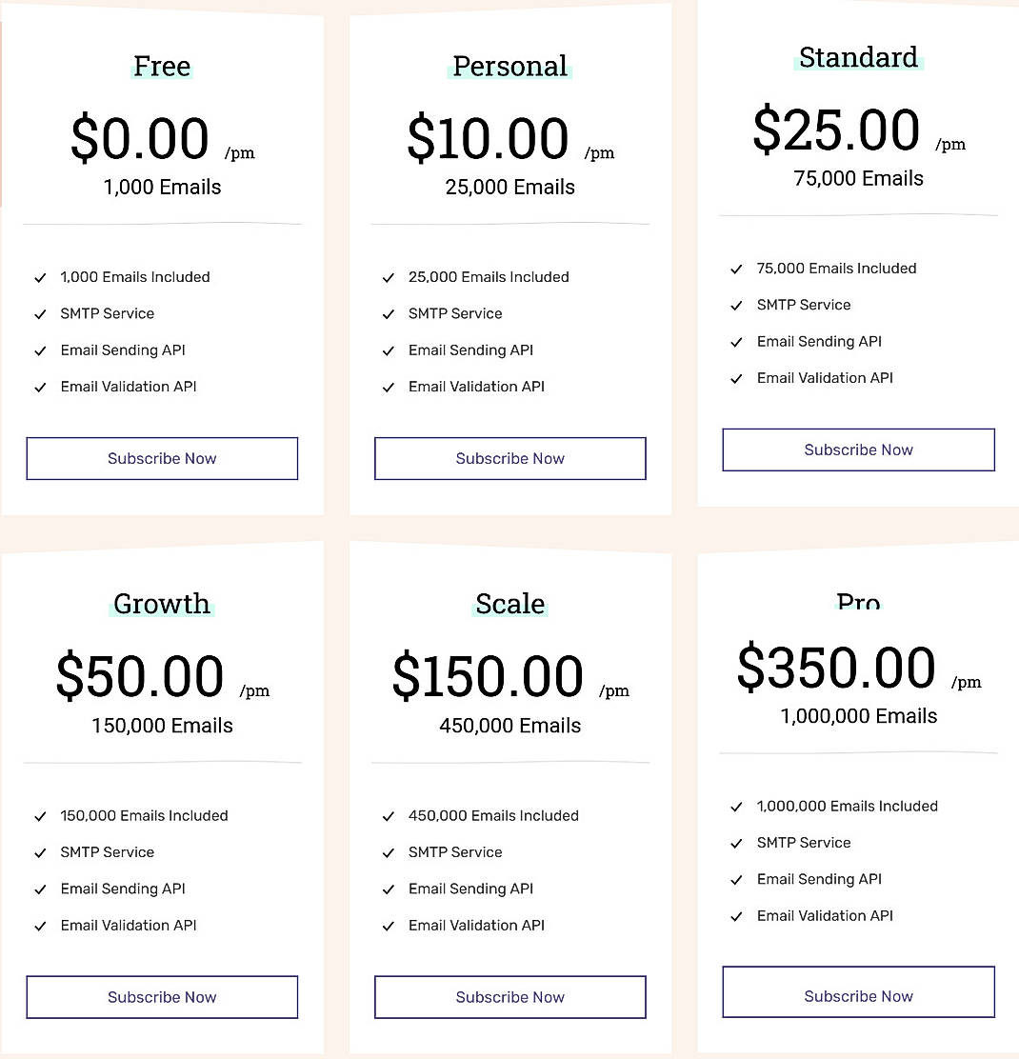Click the checkmark beside Pro's Email Sending API
This screenshot has height=1059, width=1019.
point(737,879)
